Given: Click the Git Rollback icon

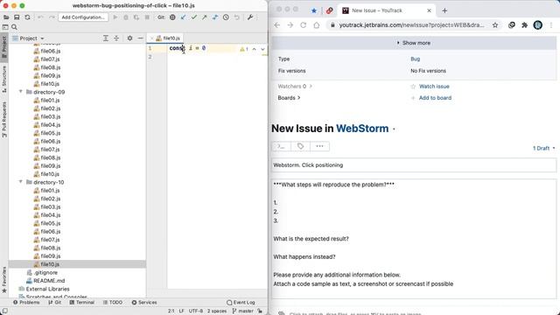Looking at the screenshot, I should click(236, 17).
